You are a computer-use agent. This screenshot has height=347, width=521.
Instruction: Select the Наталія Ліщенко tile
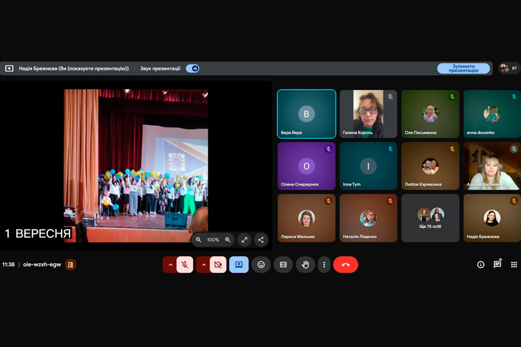click(368, 218)
